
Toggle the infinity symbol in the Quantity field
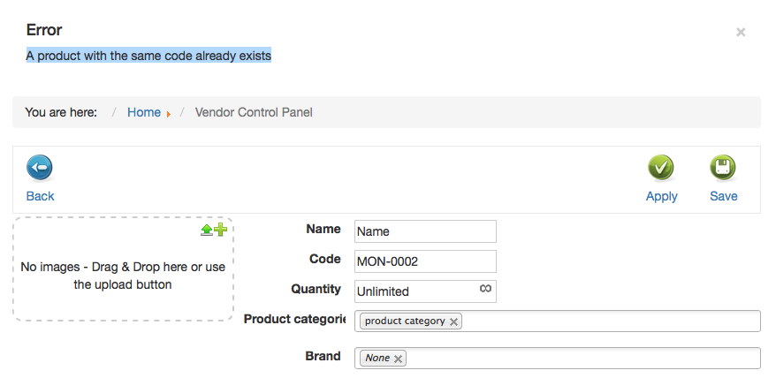(x=485, y=289)
